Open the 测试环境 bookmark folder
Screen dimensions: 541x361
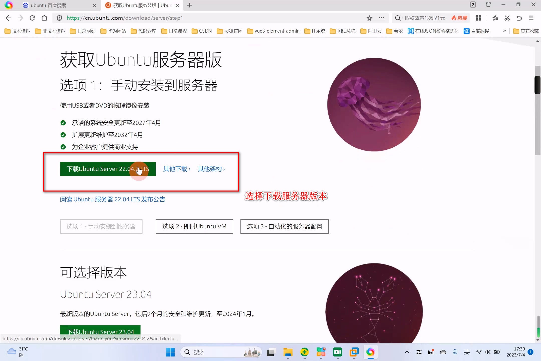pos(343,31)
